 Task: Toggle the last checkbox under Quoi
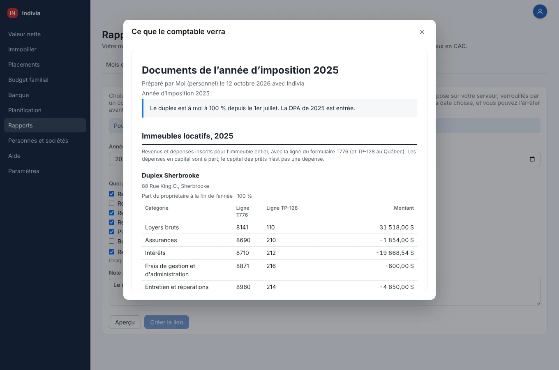pyautogui.click(x=111, y=252)
